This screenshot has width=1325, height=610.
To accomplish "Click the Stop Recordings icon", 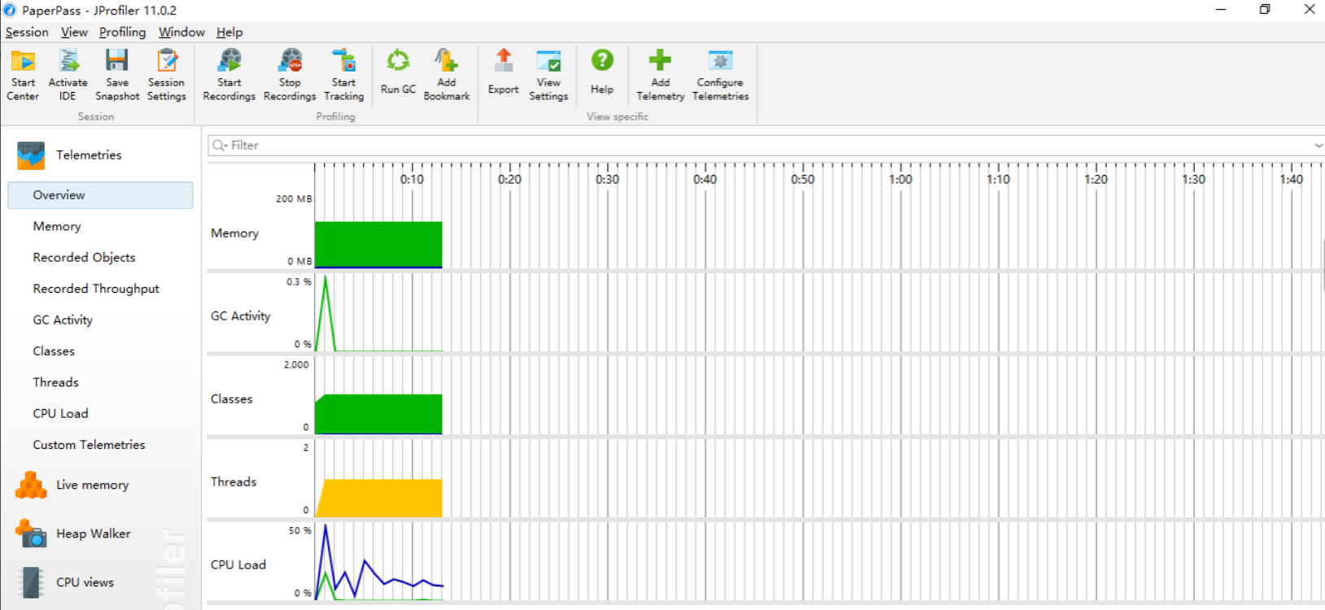I will [290, 61].
